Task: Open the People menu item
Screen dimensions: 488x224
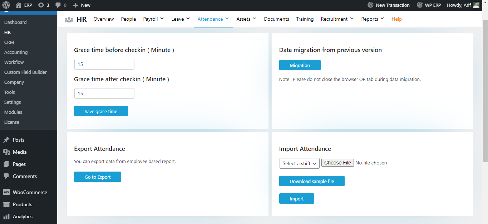Action: click(128, 19)
